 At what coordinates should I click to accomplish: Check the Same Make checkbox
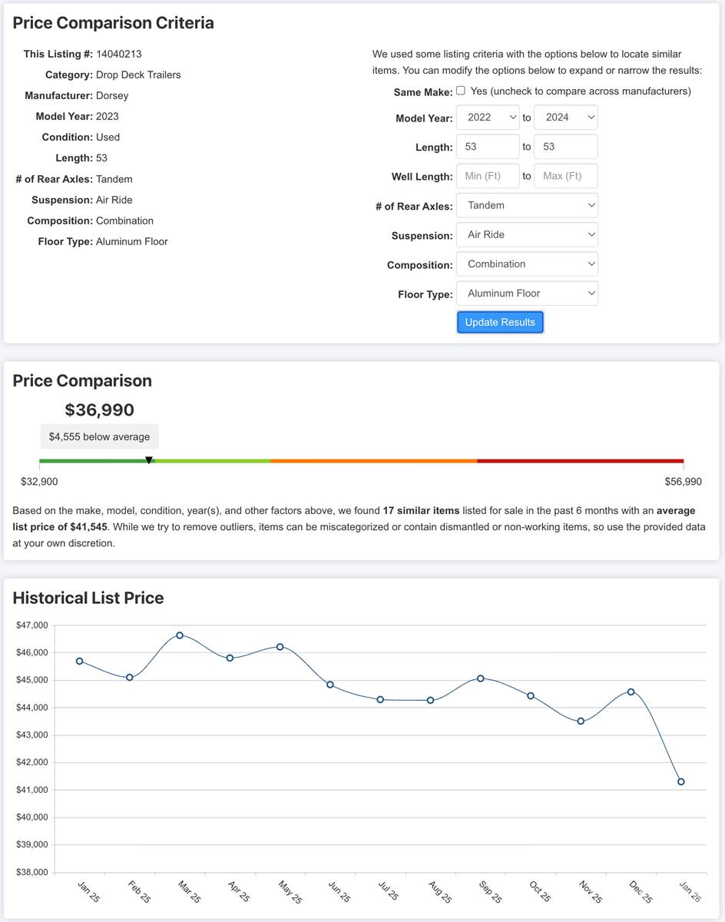pyautogui.click(x=461, y=91)
